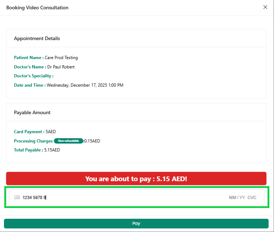Click the Processing Charges label
Image resolution: width=274 pixels, height=232 pixels.
33,141
